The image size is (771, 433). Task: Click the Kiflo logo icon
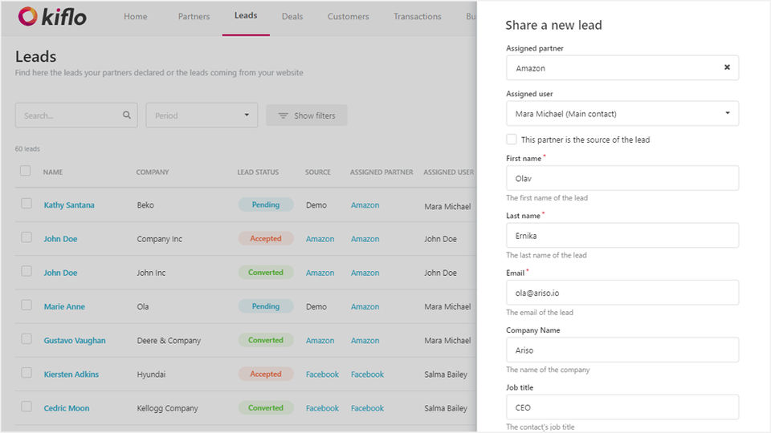(28, 16)
